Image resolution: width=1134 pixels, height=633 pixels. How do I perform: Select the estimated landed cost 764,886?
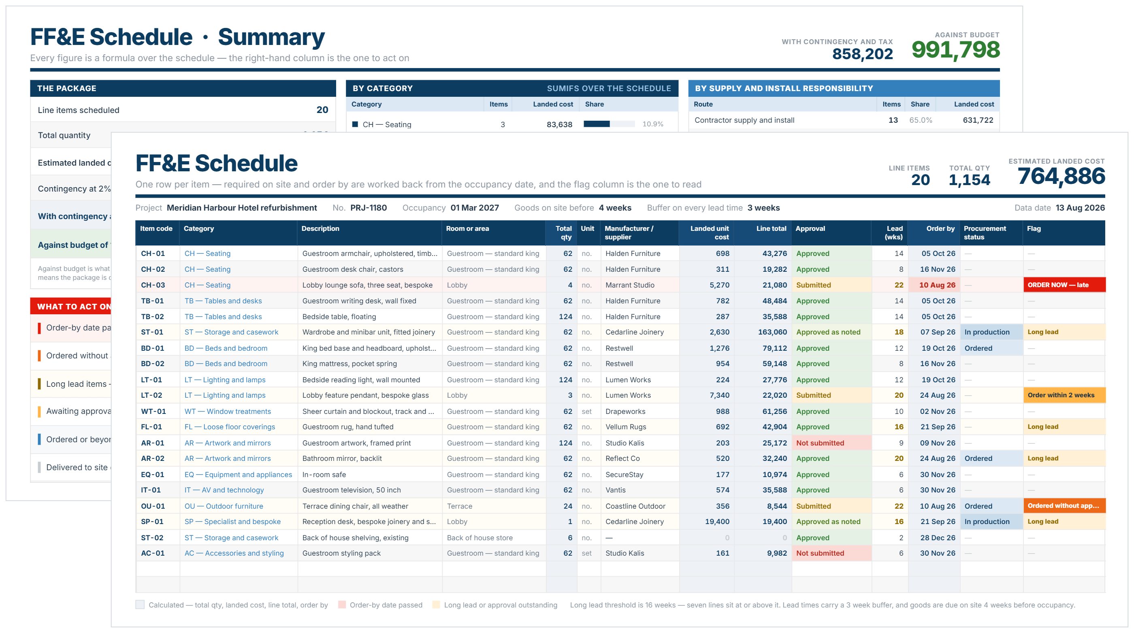tap(1061, 176)
